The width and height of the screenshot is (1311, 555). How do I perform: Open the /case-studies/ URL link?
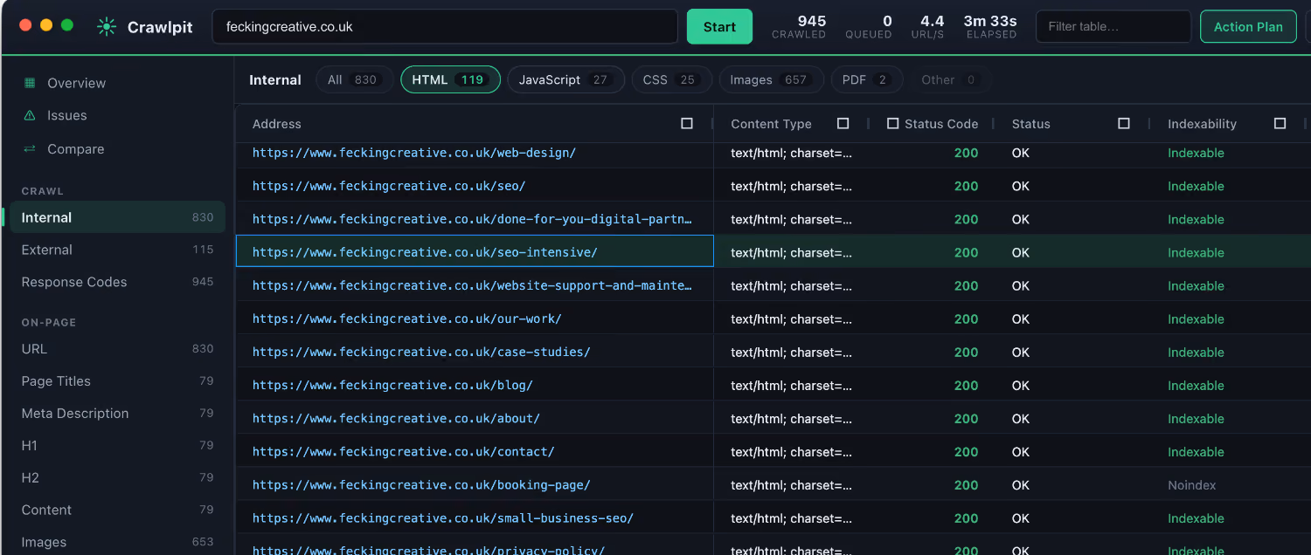tap(421, 352)
